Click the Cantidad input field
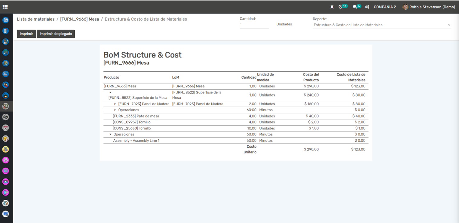459x223 pixels. click(254, 25)
